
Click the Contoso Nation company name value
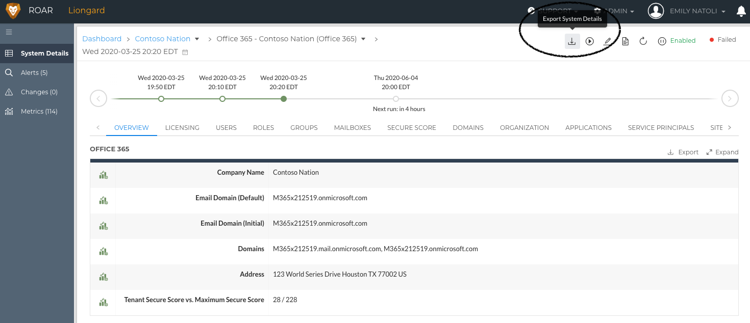296,173
